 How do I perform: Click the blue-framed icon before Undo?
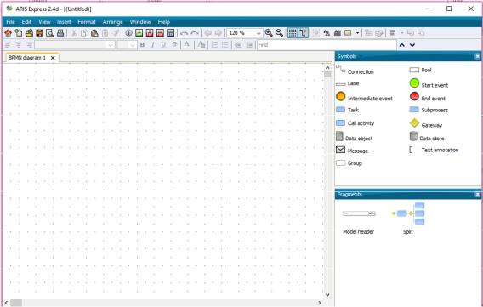[x=170, y=33]
